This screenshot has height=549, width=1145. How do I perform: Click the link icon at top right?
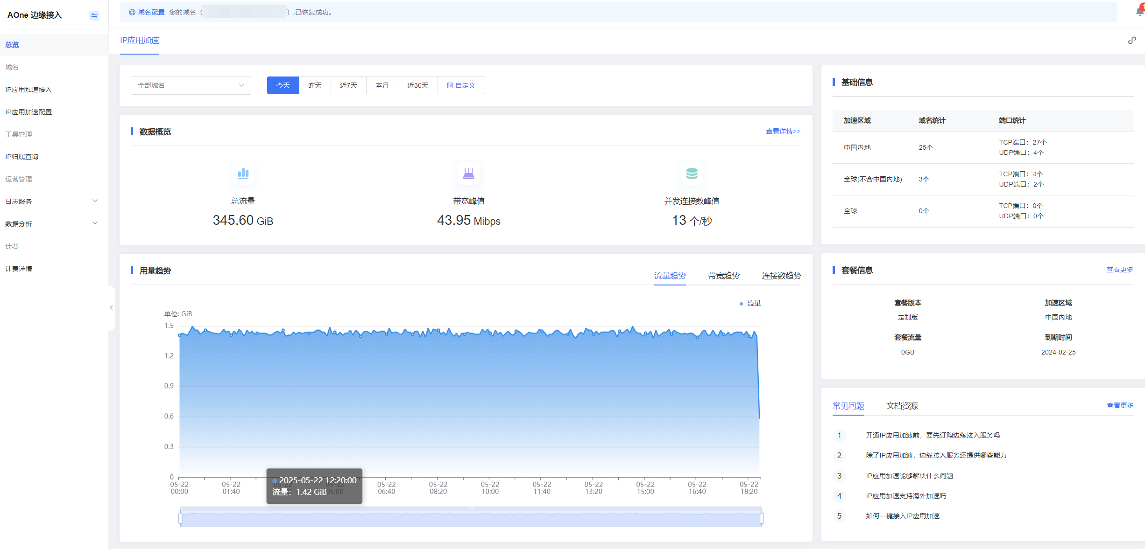click(x=1132, y=40)
